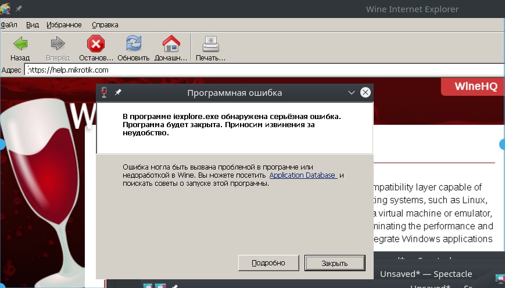
Task: Expand the chevron in error dialog titlebar
Action: coord(352,93)
